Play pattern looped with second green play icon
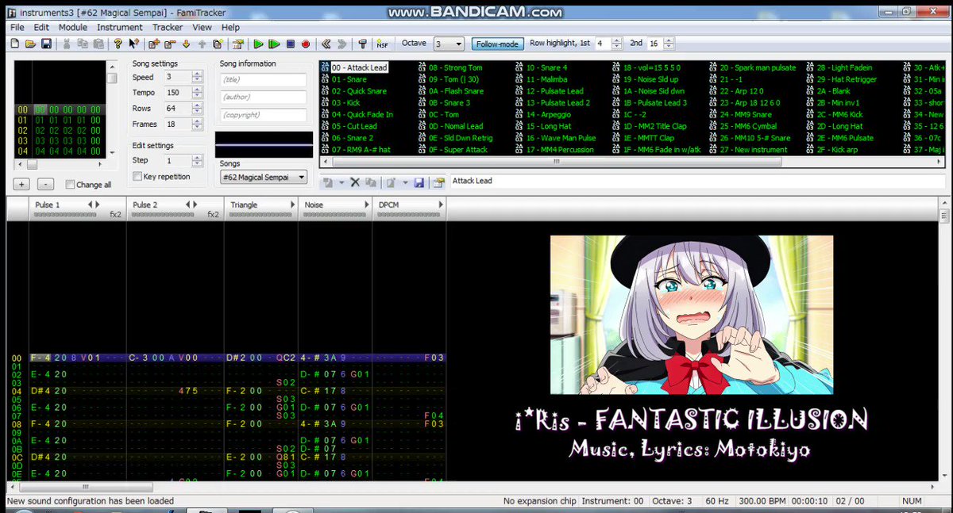This screenshot has height=513, width=953. coord(274,44)
